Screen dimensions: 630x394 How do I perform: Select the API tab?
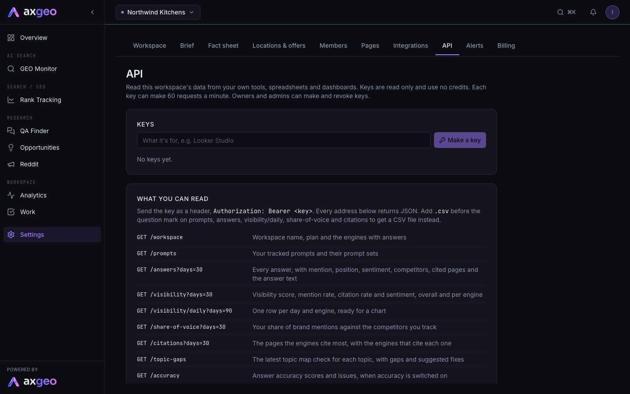point(447,46)
